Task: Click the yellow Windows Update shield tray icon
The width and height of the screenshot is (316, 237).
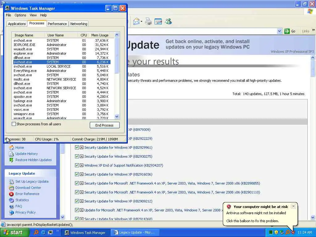Action: click(276, 232)
